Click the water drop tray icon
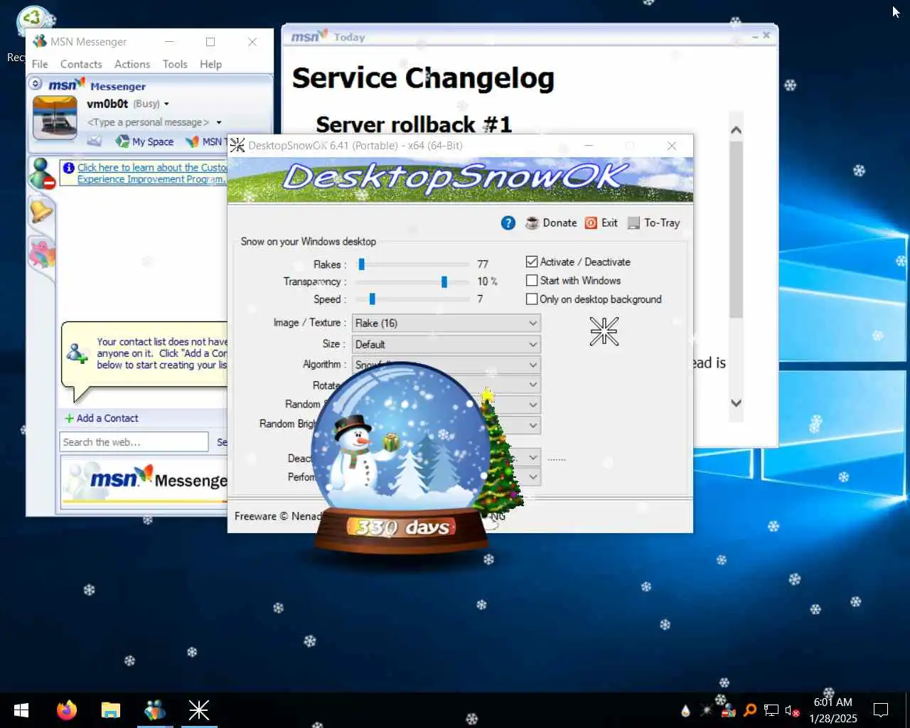 point(685,710)
